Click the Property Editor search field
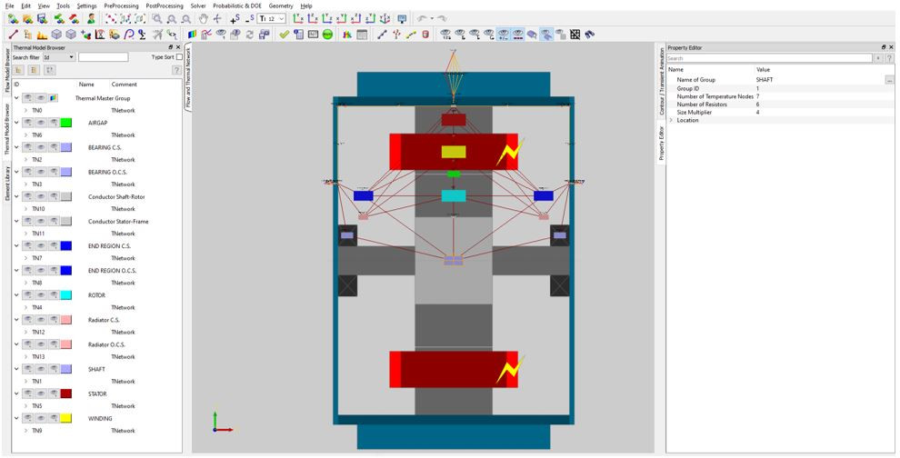 pyautogui.click(x=769, y=58)
